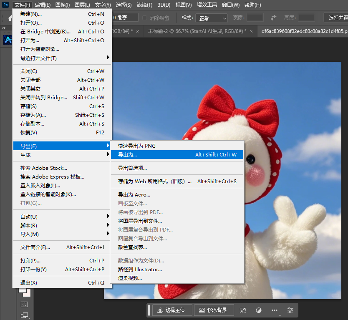Click the transform selection icon in taskbar
This screenshot has height=320, width=348.
click(243, 310)
